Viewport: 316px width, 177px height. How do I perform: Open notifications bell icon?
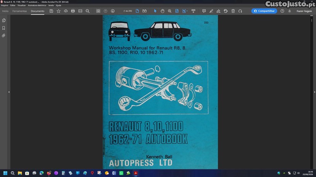click(x=289, y=11)
